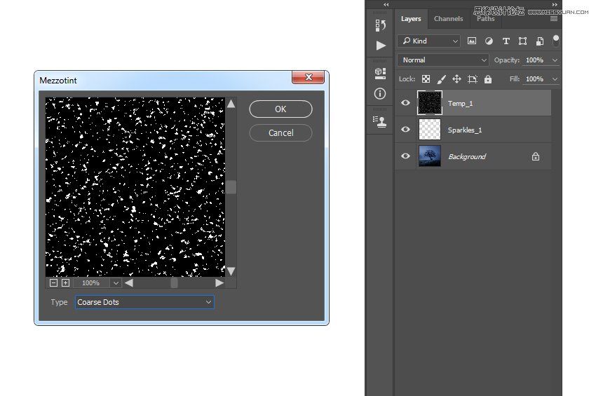
Task: Click the preview vertical scrollbar thumb
Action: [x=231, y=187]
